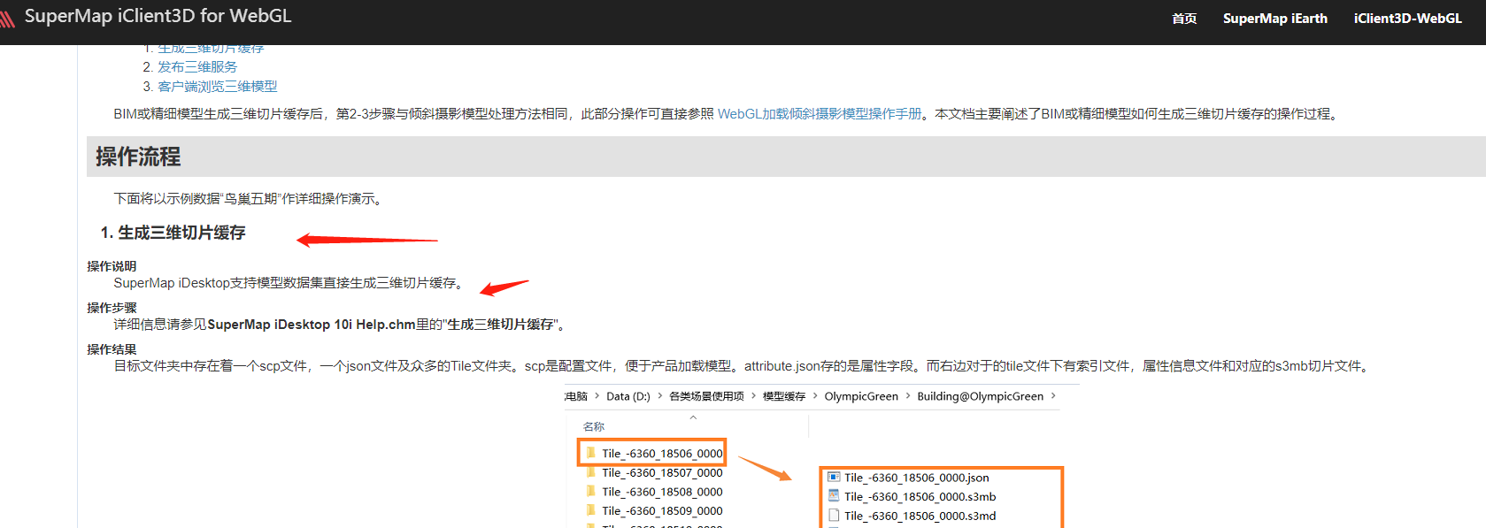Open the 首页 navigation item
This screenshot has height=528, width=1486.
(x=1184, y=19)
